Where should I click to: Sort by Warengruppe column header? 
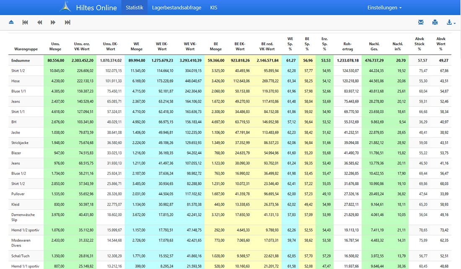[x=26, y=49]
